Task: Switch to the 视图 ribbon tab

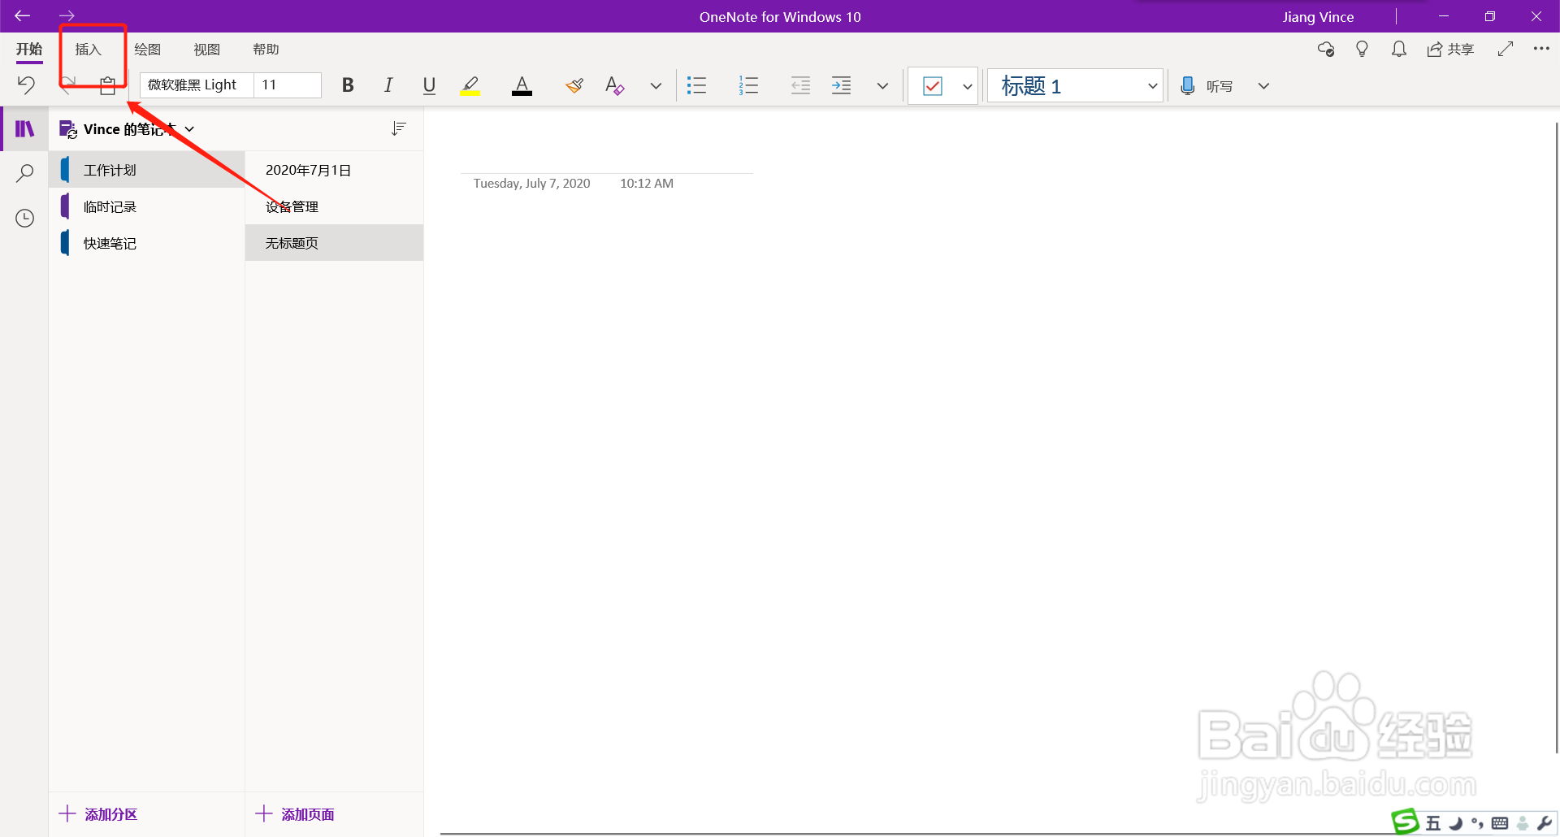Action: tap(207, 50)
